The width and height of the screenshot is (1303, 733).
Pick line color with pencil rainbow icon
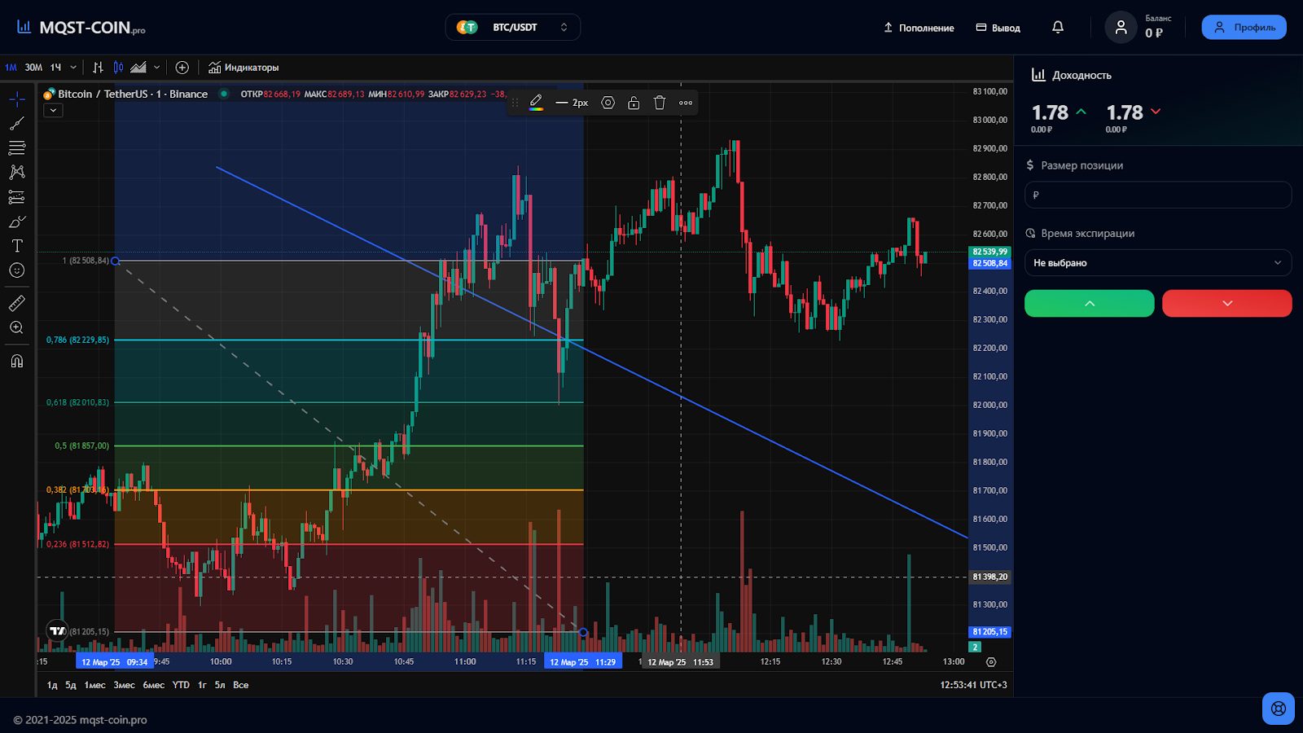pyautogui.click(x=536, y=103)
